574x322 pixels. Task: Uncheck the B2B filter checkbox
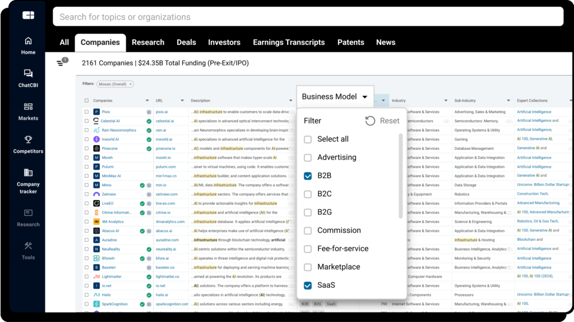click(308, 176)
